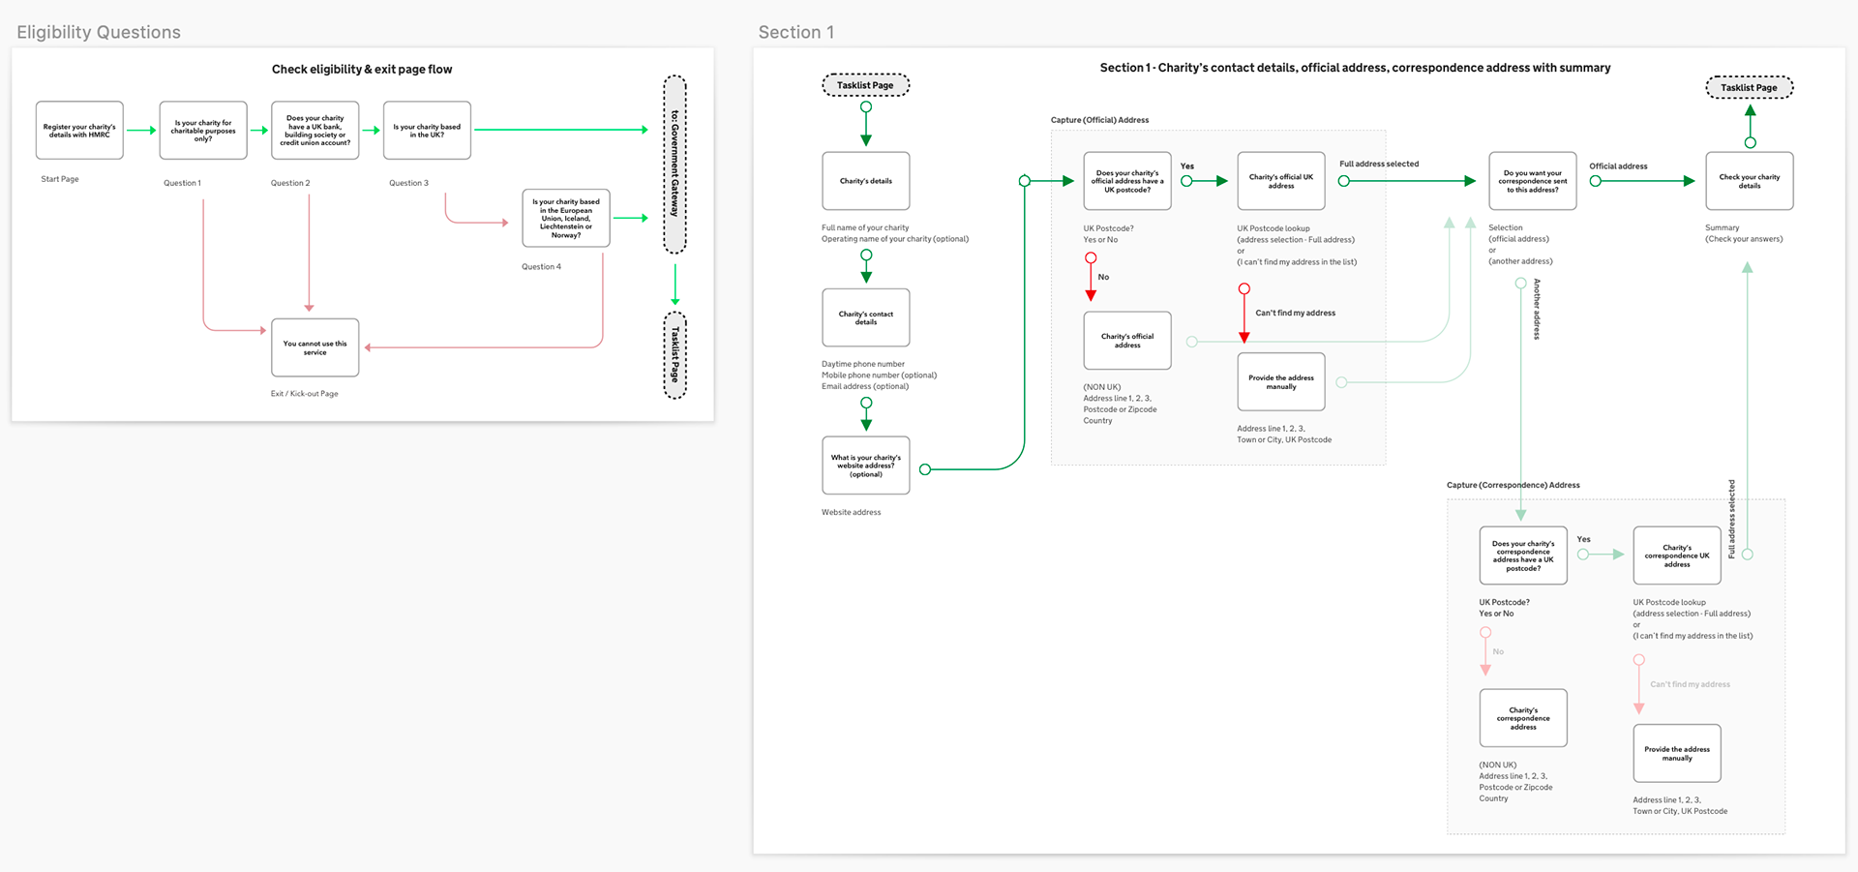Screen dimensions: 1858x872
Task: Select the 'Charity's official UK address' box
Action: point(1281,181)
